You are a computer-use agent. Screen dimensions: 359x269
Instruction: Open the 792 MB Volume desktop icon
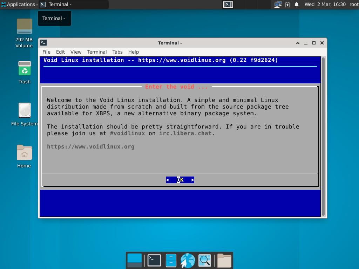[24, 33]
